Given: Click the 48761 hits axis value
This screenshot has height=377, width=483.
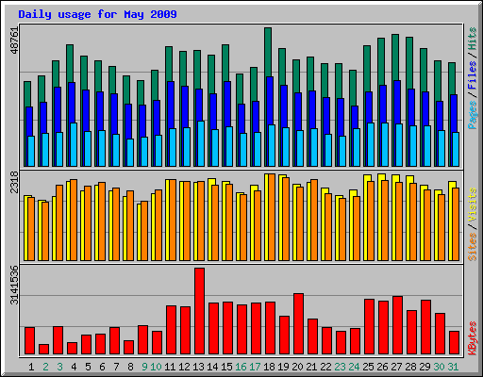Looking at the screenshot, I should tap(14, 41).
